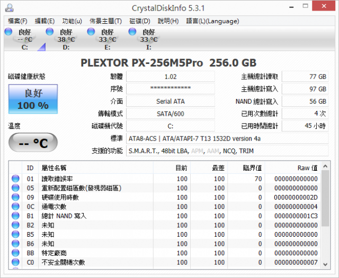The width and height of the screenshot is (339, 278).
Task: Open the 功能(u) menu
Action: 72,21
